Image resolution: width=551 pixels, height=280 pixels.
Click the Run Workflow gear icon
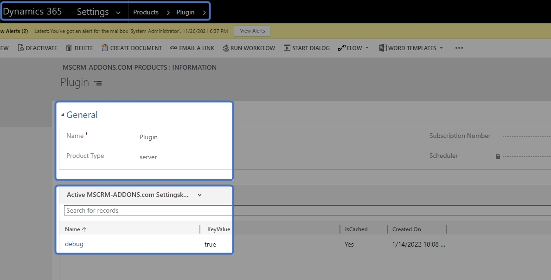click(x=226, y=48)
